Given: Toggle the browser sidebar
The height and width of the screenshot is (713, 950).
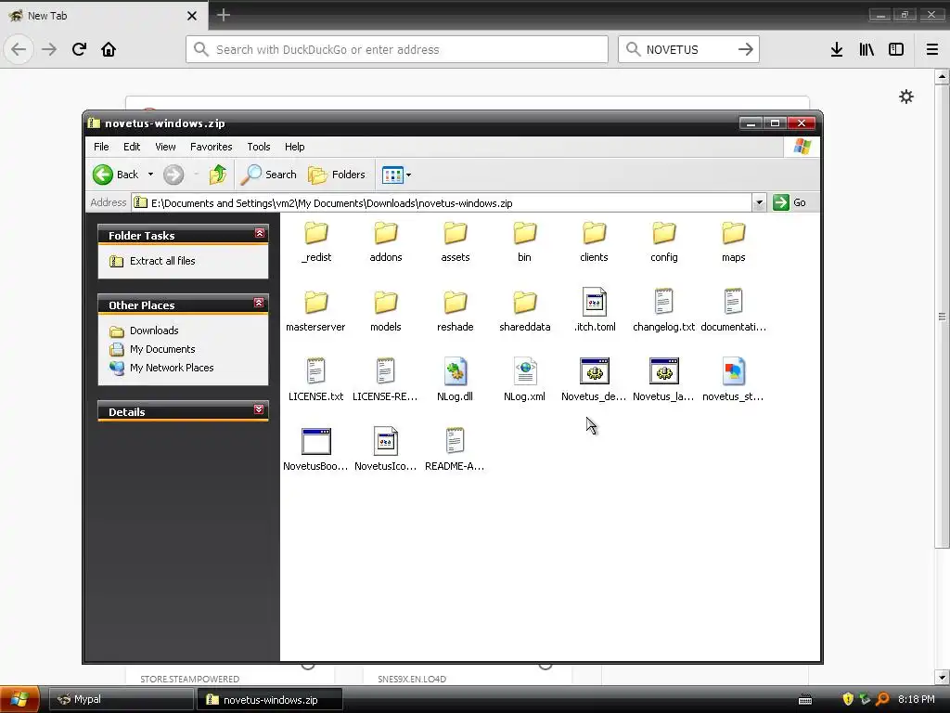Looking at the screenshot, I should (896, 49).
